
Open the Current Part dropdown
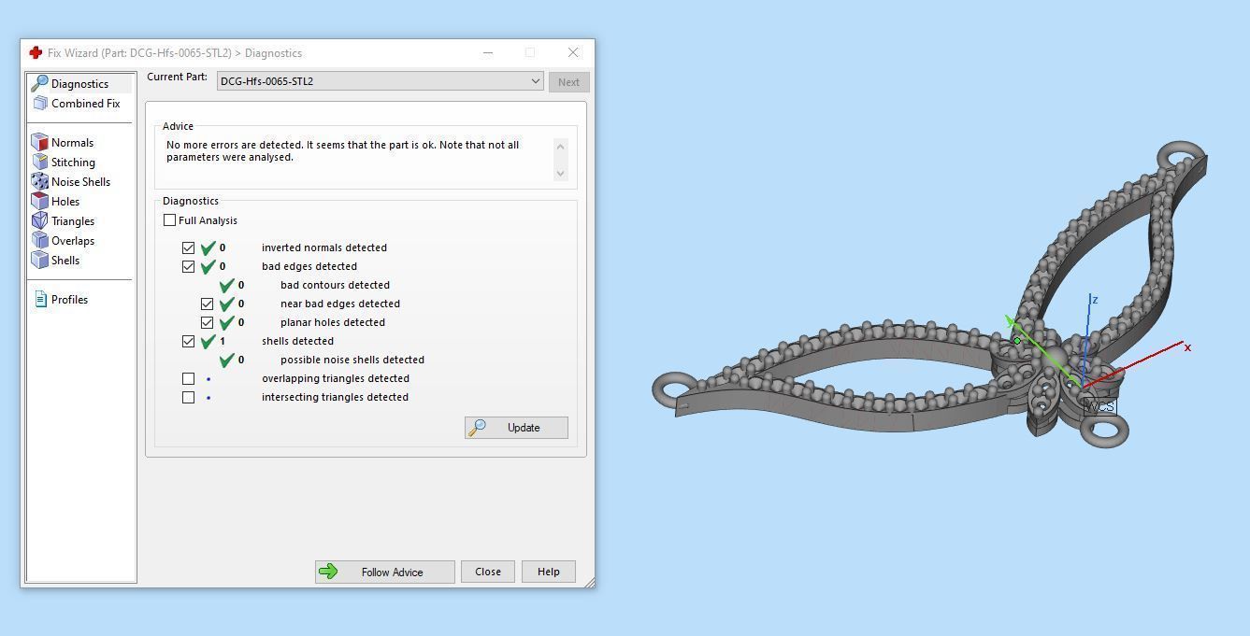pos(381,81)
